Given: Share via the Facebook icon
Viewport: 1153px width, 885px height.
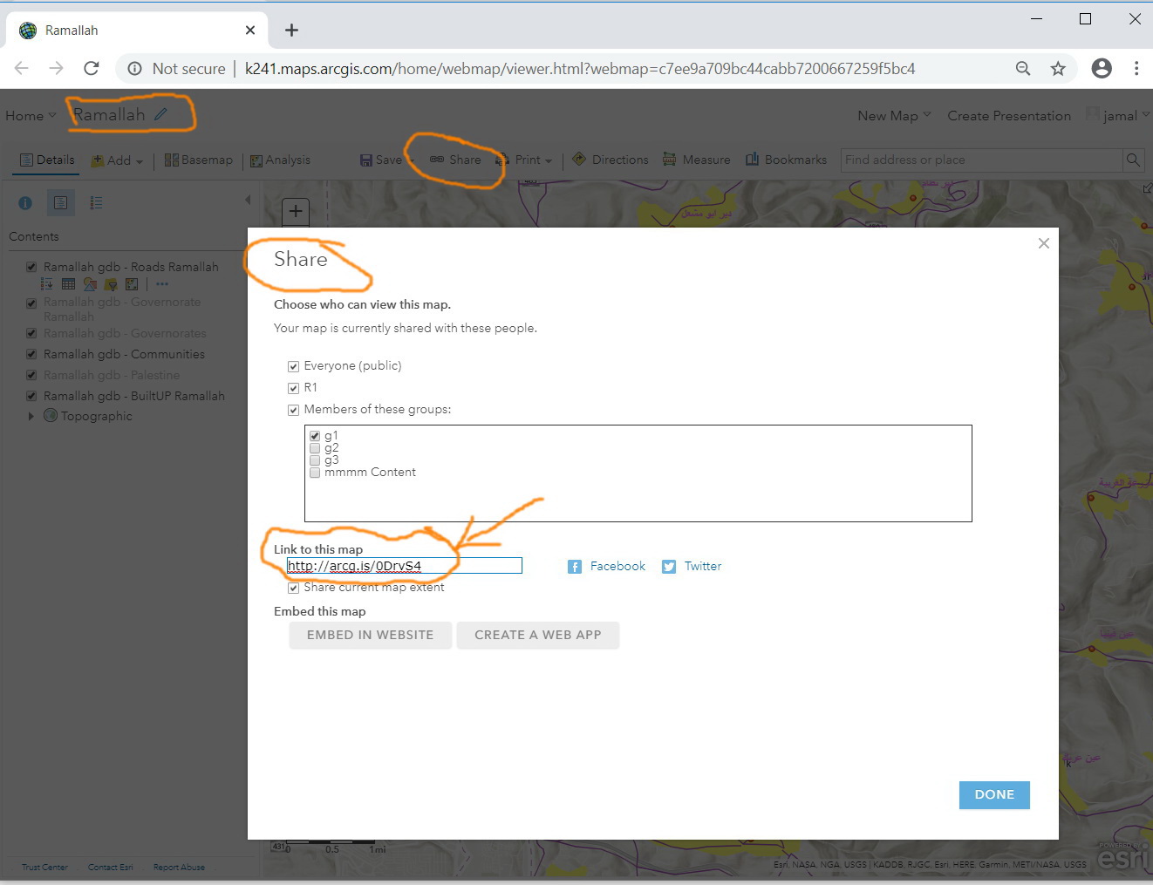Looking at the screenshot, I should [x=575, y=567].
